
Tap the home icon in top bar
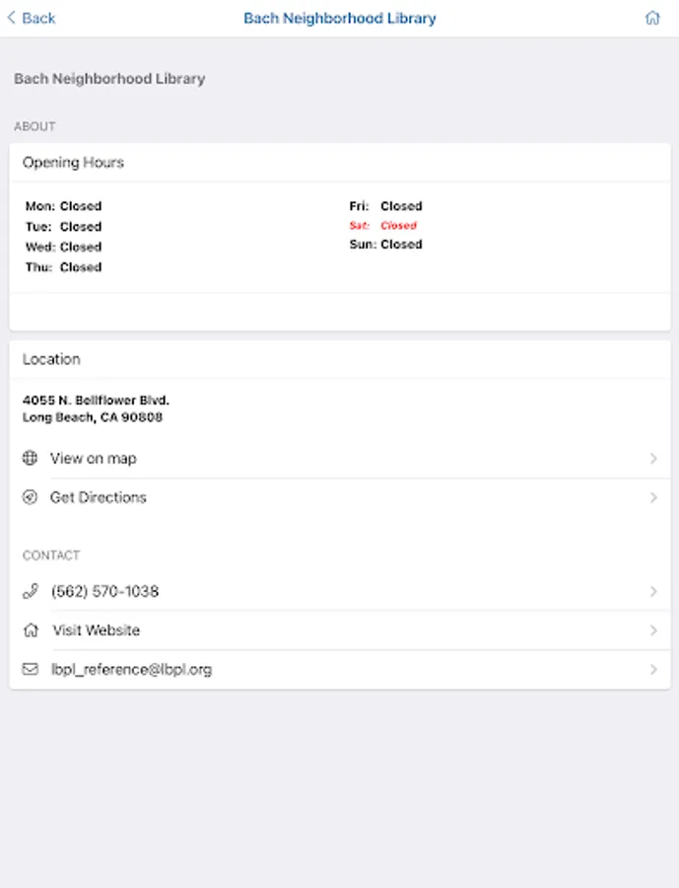(x=651, y=18)
